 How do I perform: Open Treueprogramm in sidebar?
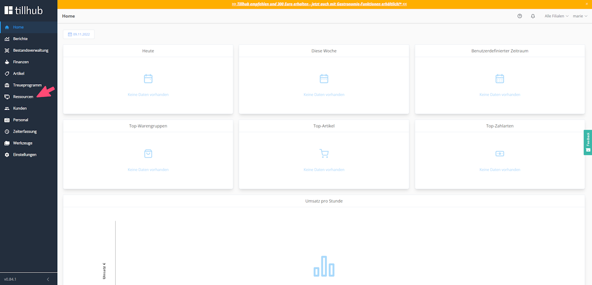pyautogui.click(x=29, y=85)
